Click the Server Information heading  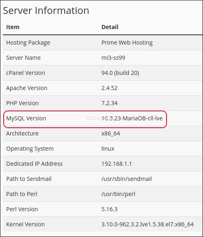coord(46,11)
